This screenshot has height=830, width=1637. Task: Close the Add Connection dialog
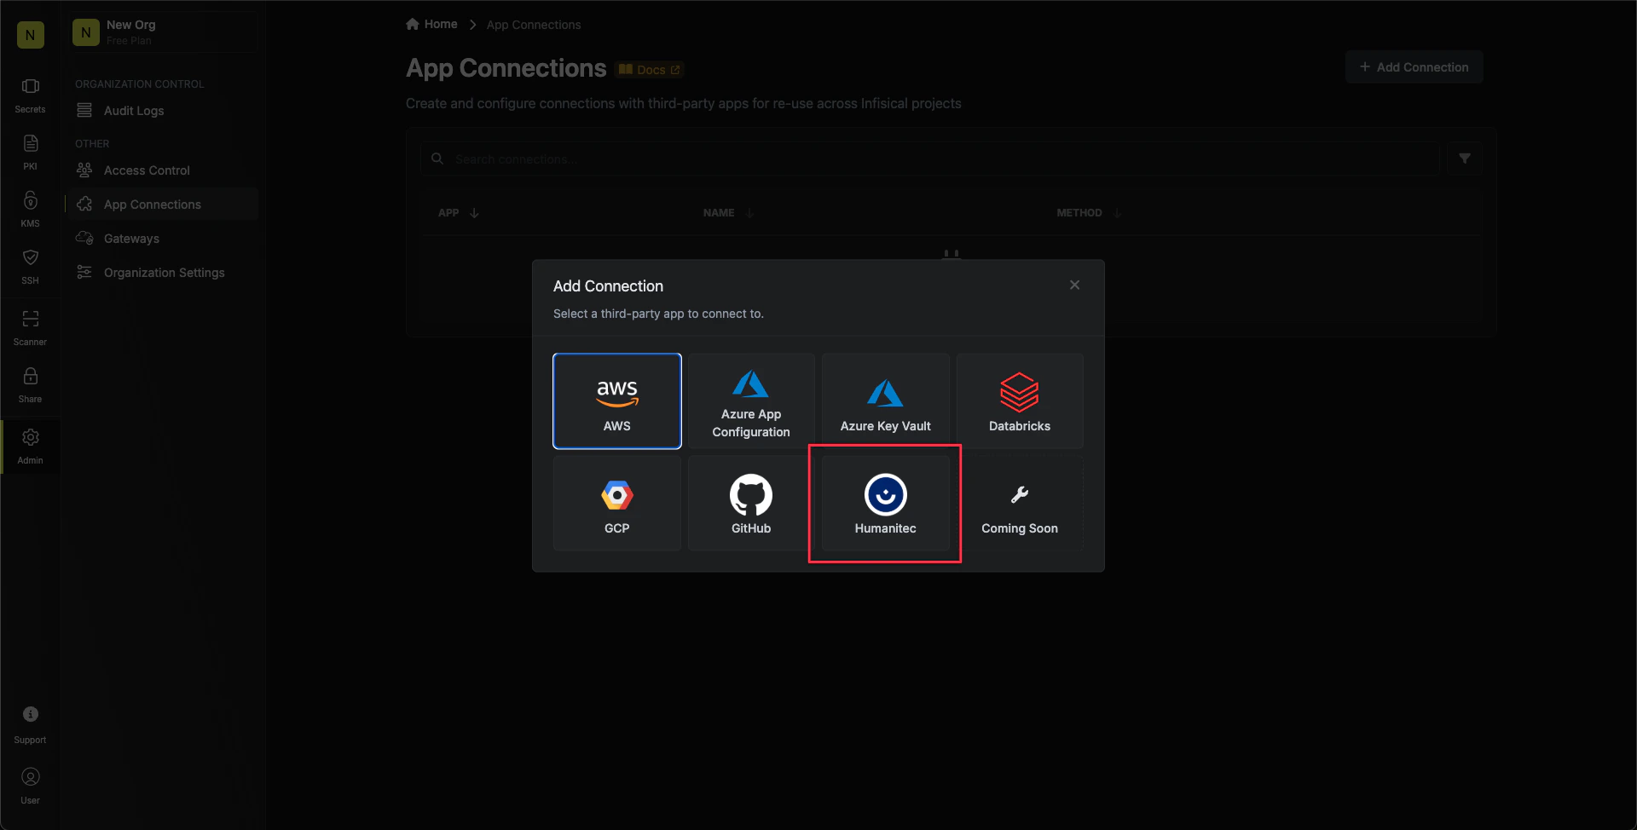[x=1074, y=285]
